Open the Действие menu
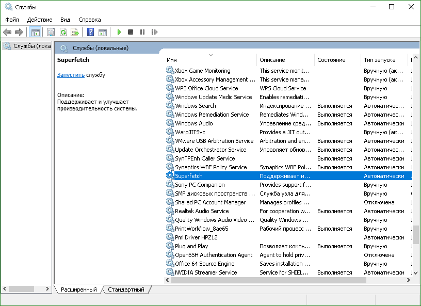 (40, 20)
